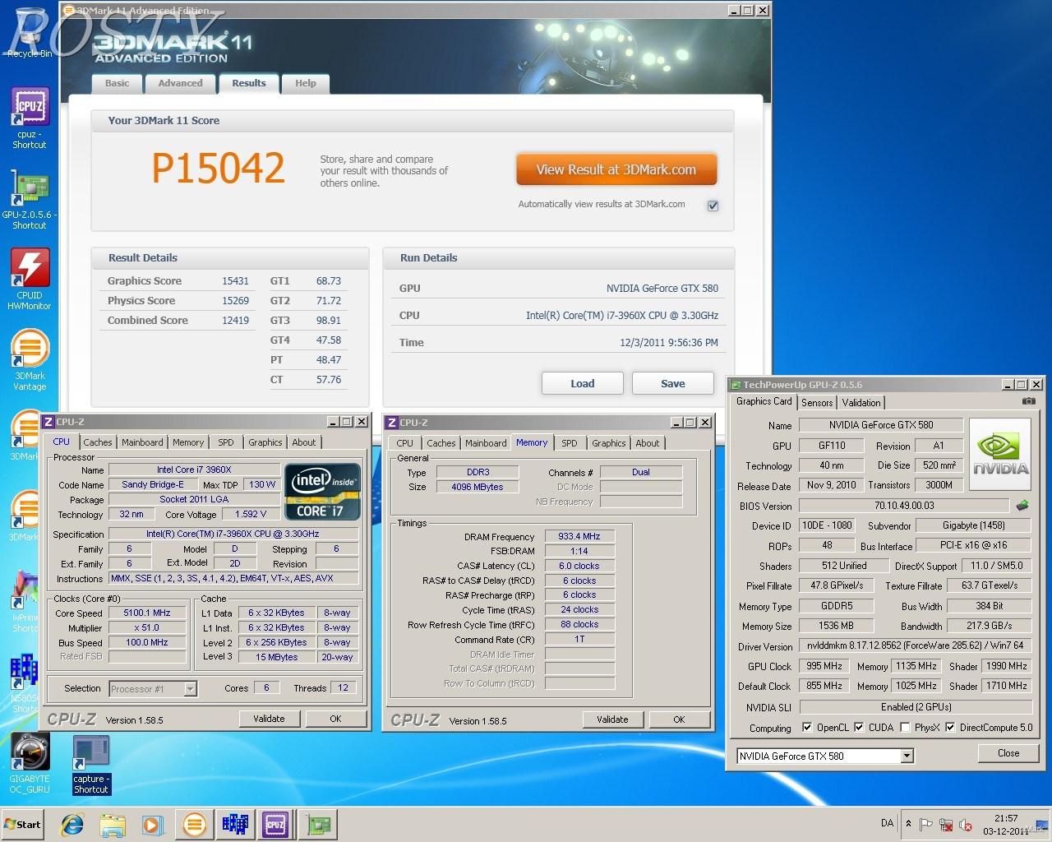Launch CPUID HWMonitor from the desktop
The image size is (1052, 842).
30,280
